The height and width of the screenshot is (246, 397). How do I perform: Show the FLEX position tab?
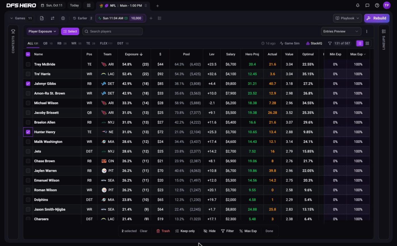pos(106,43)
